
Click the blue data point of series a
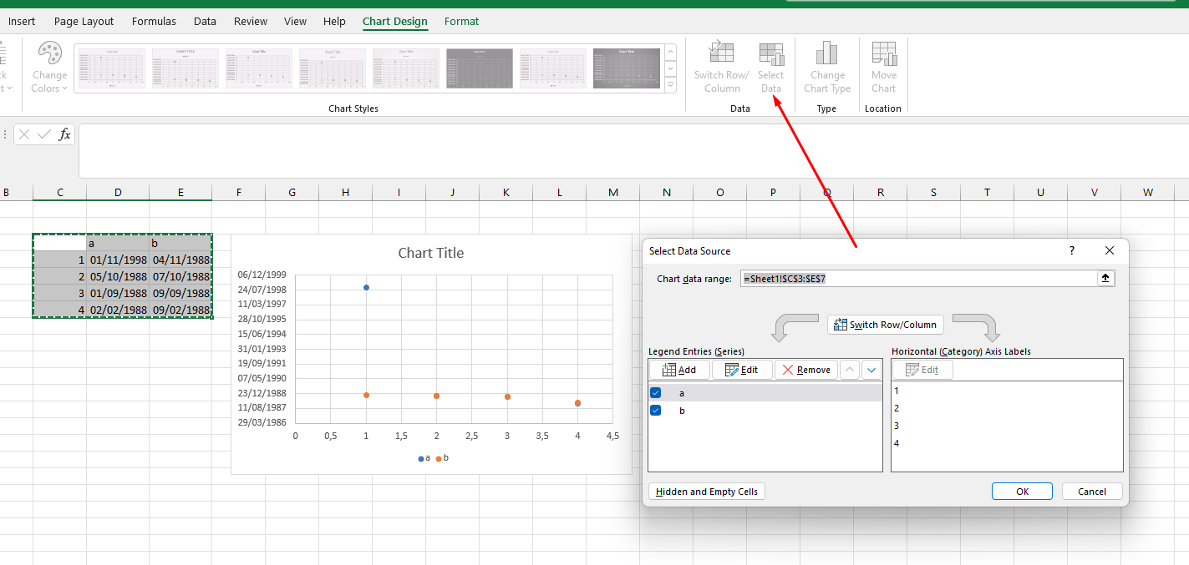click(366, 287)
